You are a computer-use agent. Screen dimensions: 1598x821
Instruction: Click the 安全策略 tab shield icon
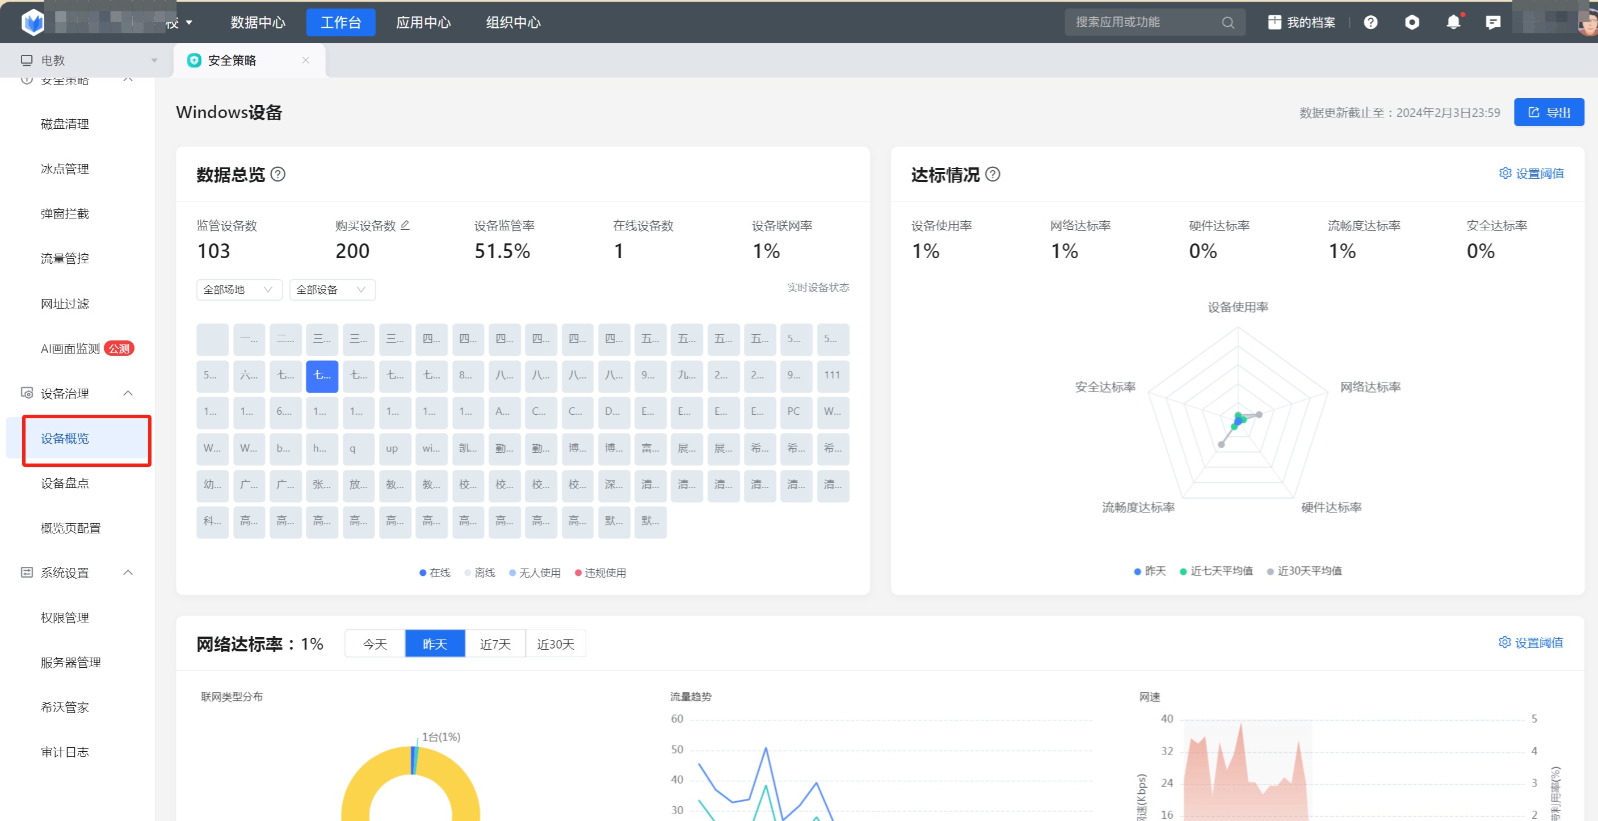point(194,60)
